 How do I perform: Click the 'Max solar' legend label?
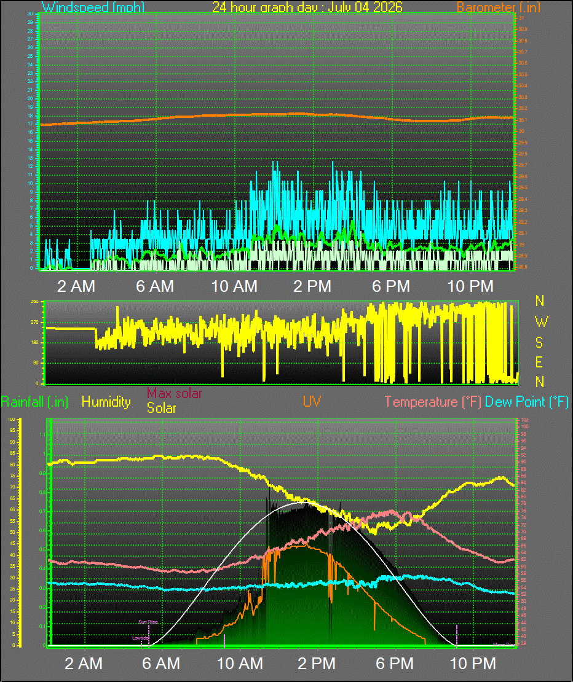174,393
